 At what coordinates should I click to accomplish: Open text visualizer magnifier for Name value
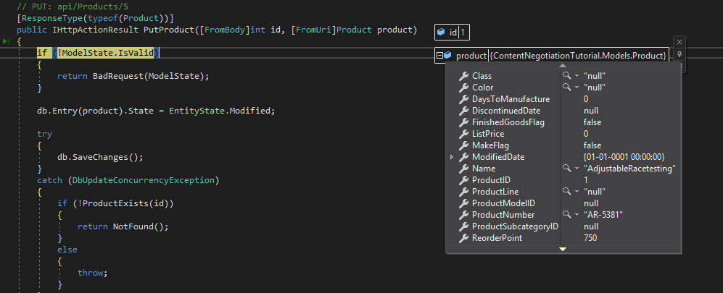coord(567,169)
